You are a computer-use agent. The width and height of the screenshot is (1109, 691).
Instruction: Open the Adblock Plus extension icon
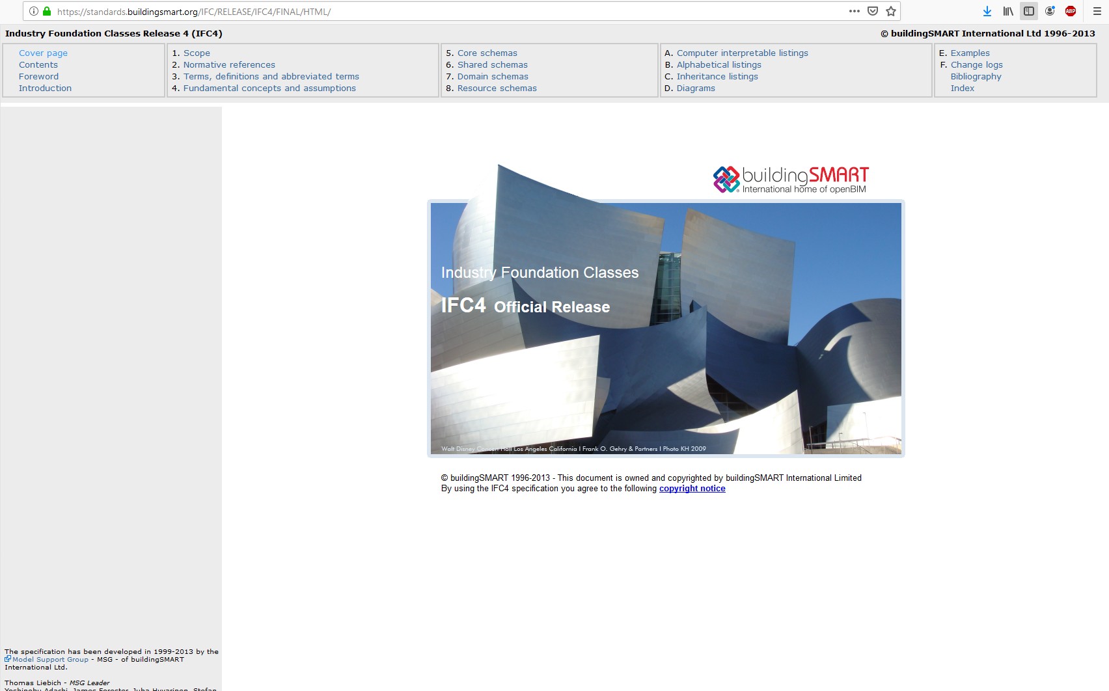point(1071,11)
